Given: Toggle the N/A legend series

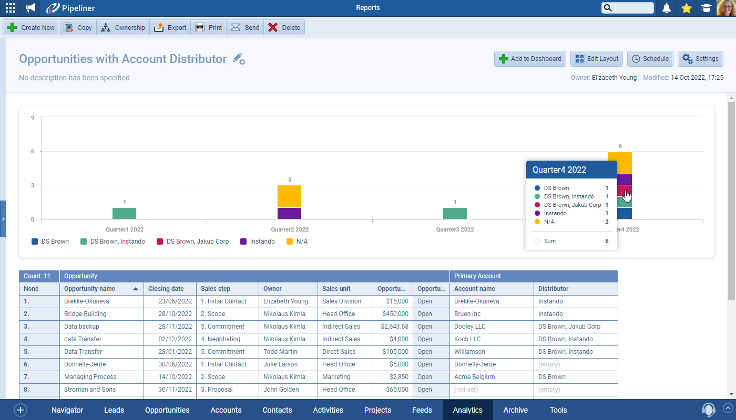Looking at the screenshot, I should click(297, 241).
